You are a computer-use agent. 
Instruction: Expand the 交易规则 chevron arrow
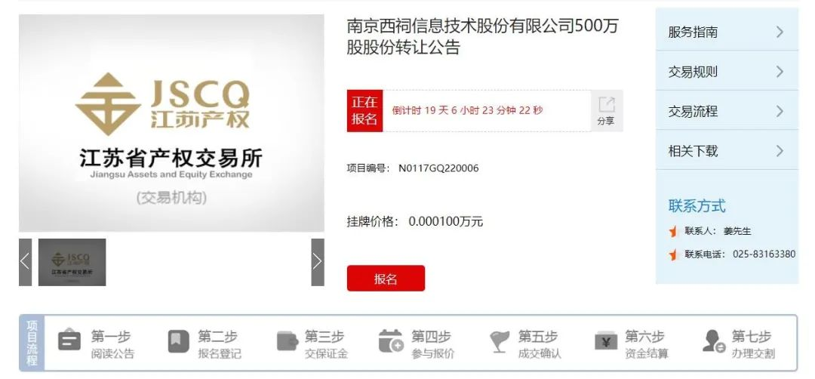click(x=780, y=72)
